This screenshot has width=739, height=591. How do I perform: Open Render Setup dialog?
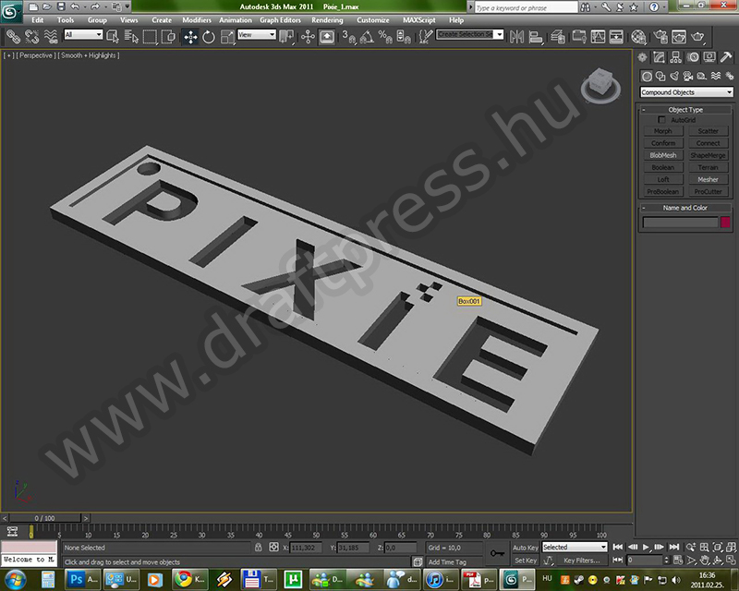pos(660,37)
